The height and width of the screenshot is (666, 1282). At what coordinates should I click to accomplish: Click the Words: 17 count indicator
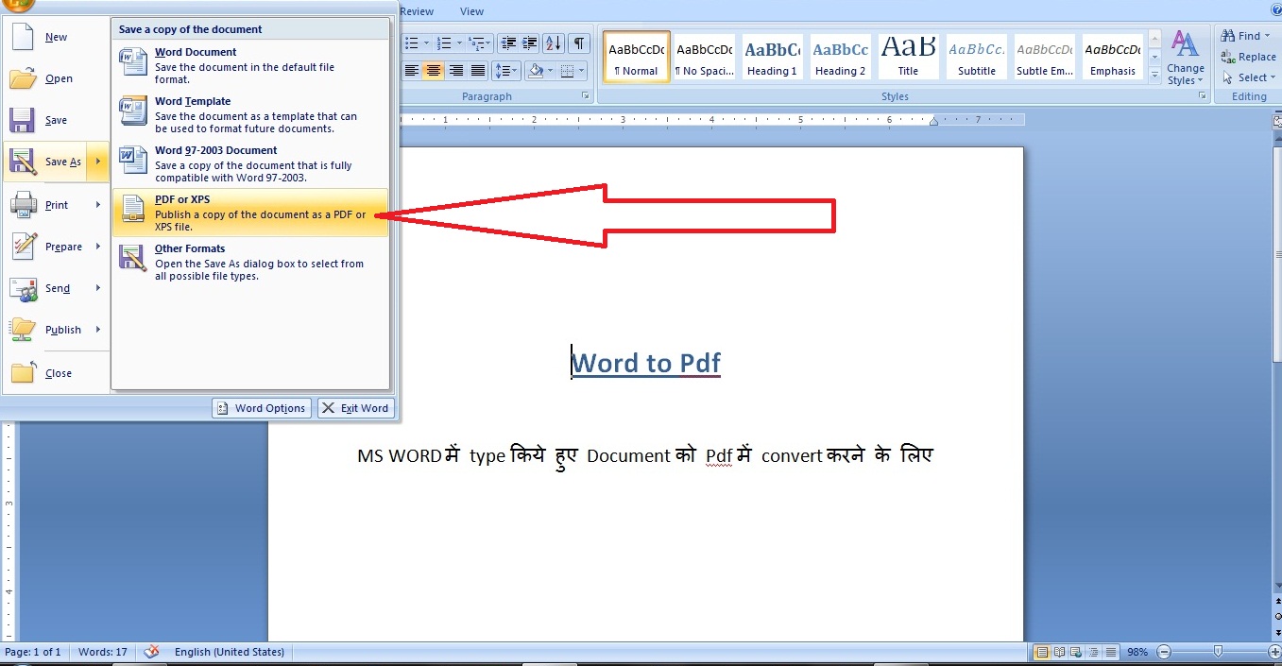(103, 652)
